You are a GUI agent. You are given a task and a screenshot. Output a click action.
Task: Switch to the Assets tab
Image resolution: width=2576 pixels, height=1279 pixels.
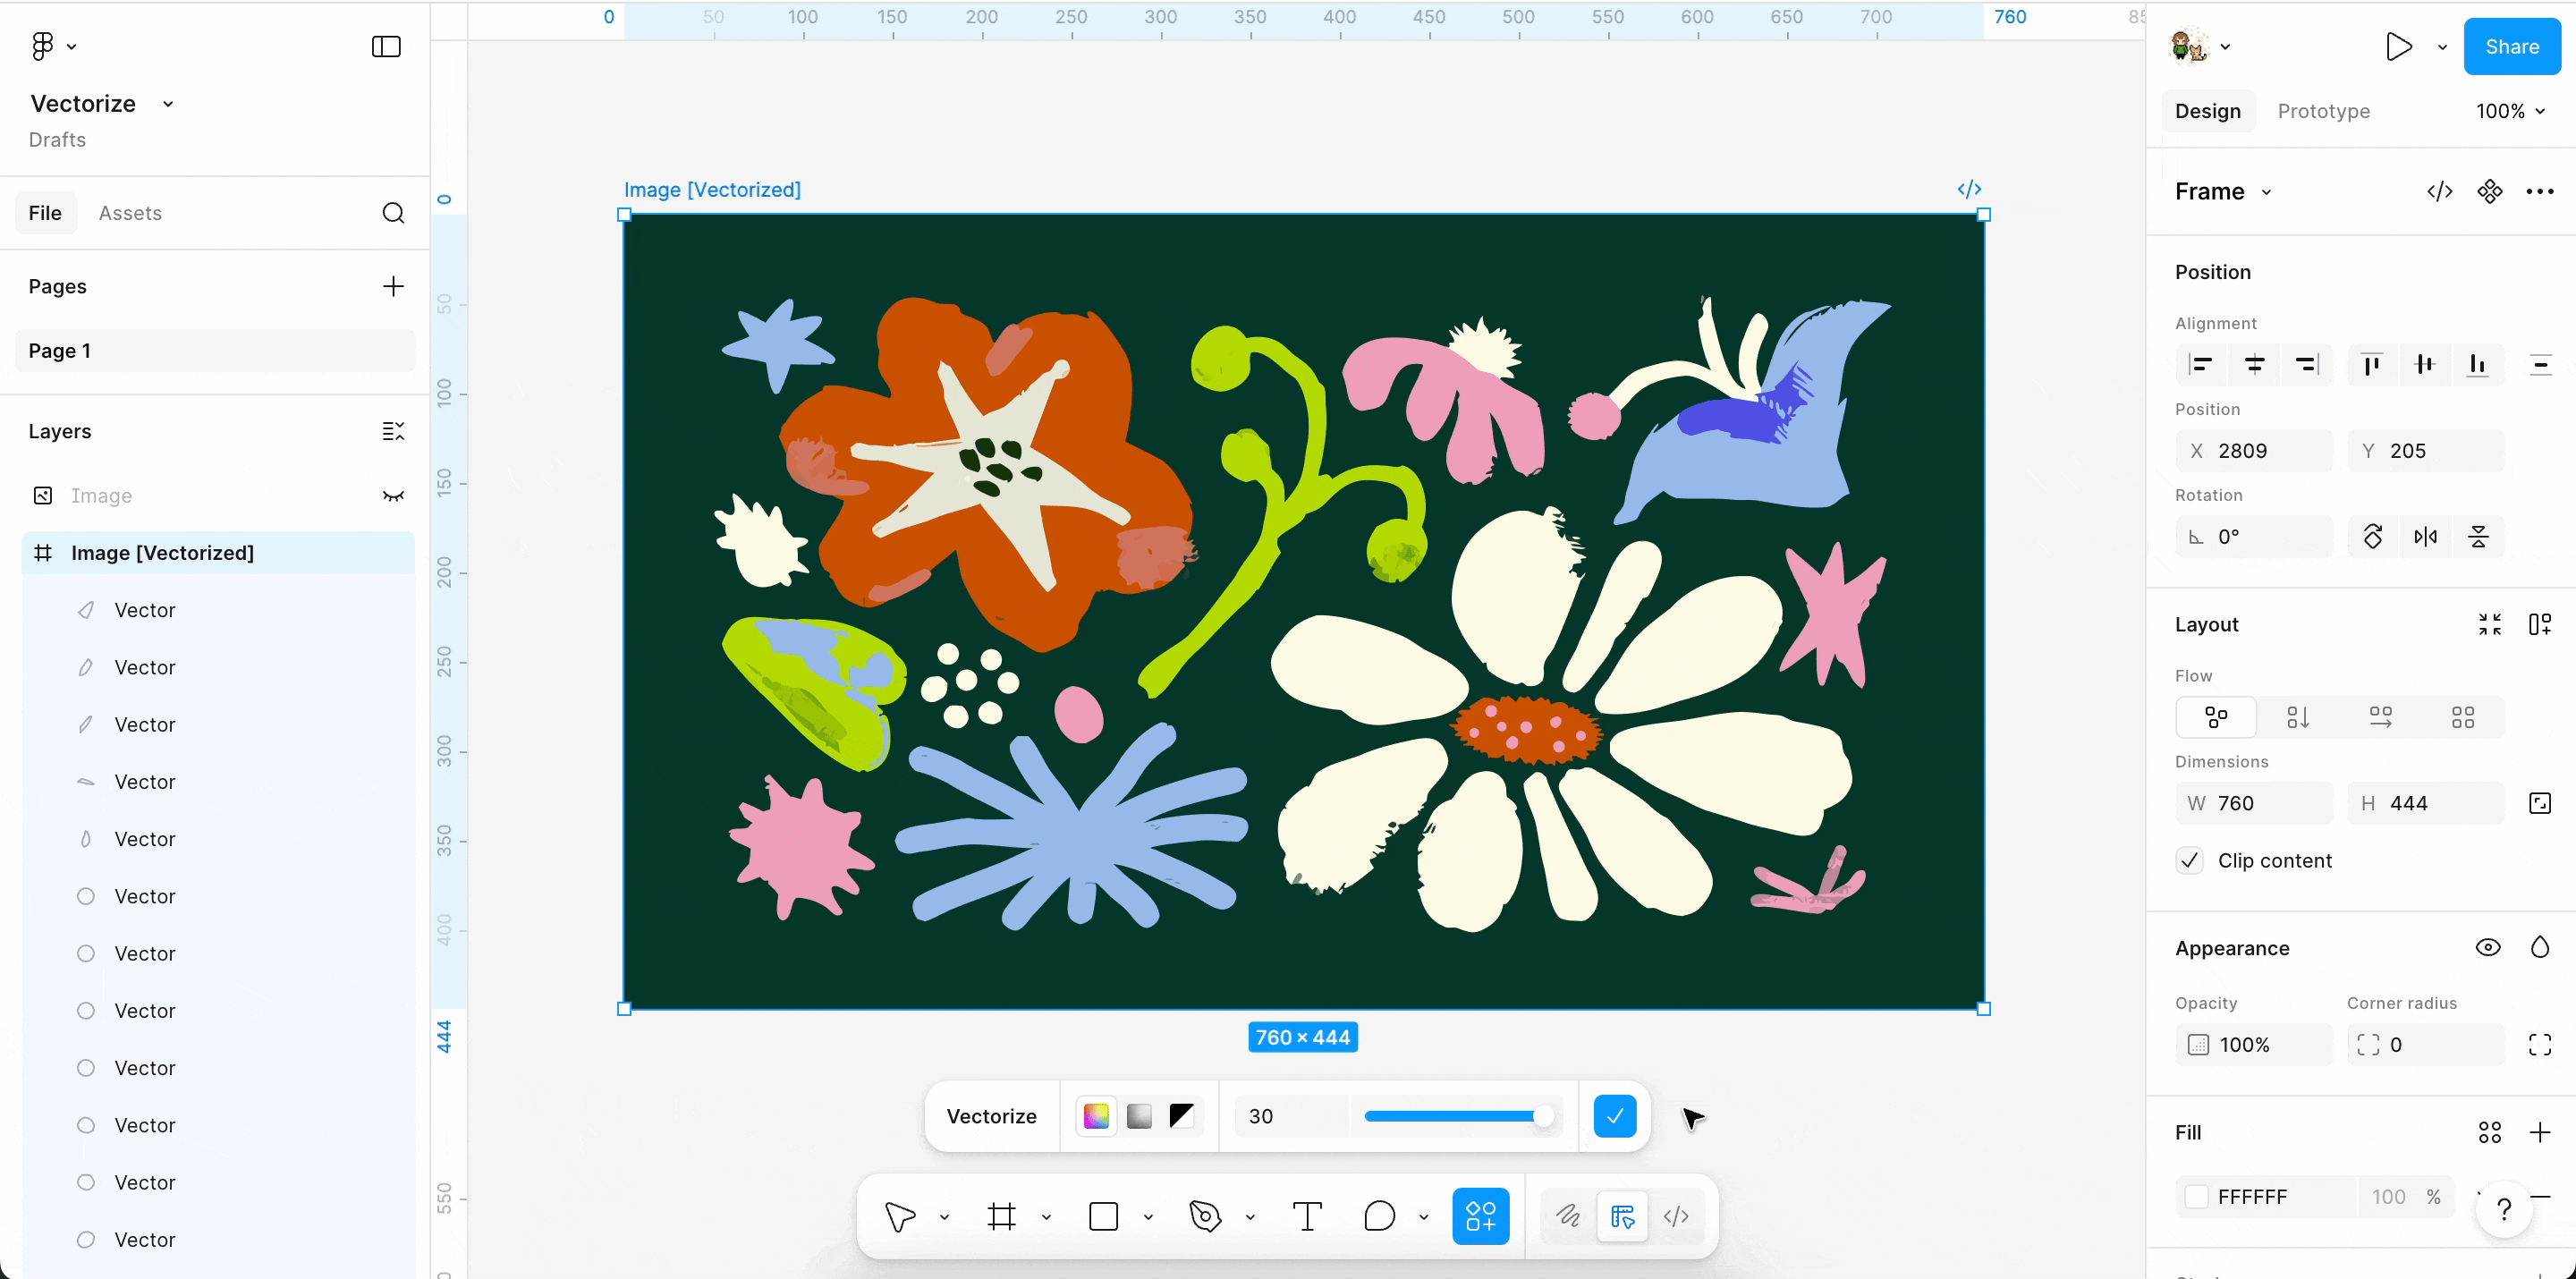pos(130,212)
